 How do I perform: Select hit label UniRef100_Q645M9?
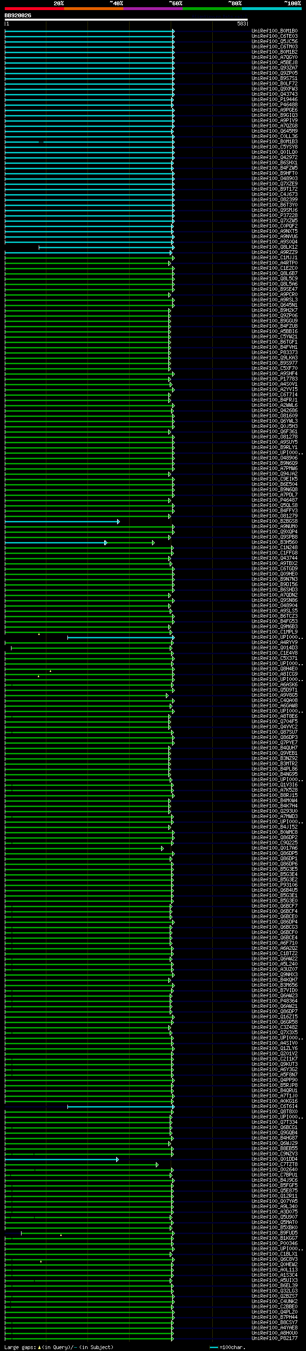[274, 131]
